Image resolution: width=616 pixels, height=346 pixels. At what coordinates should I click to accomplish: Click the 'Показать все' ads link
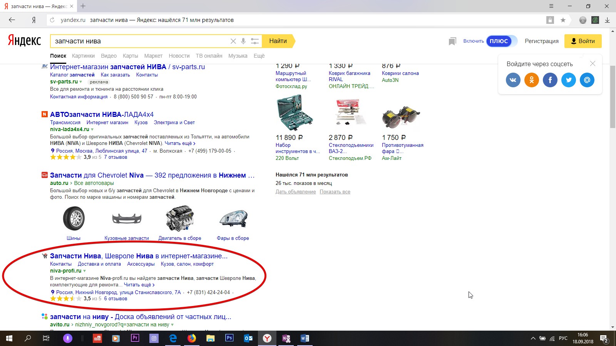[x=335, y=192]
